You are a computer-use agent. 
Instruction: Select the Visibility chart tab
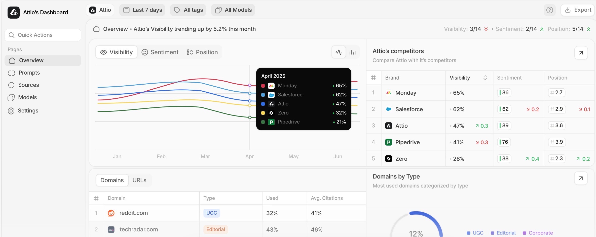(117, 52)
